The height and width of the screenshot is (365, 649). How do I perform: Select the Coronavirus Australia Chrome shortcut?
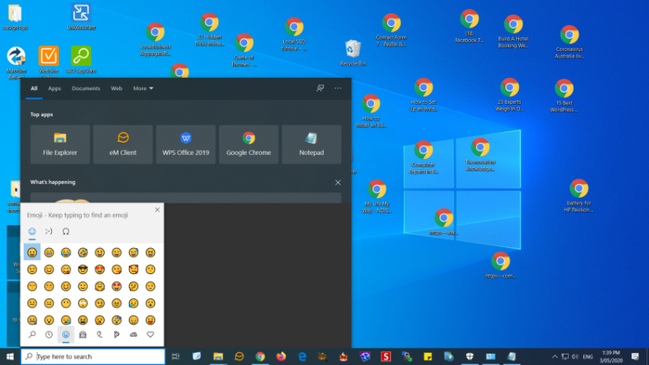click(569, 42)
